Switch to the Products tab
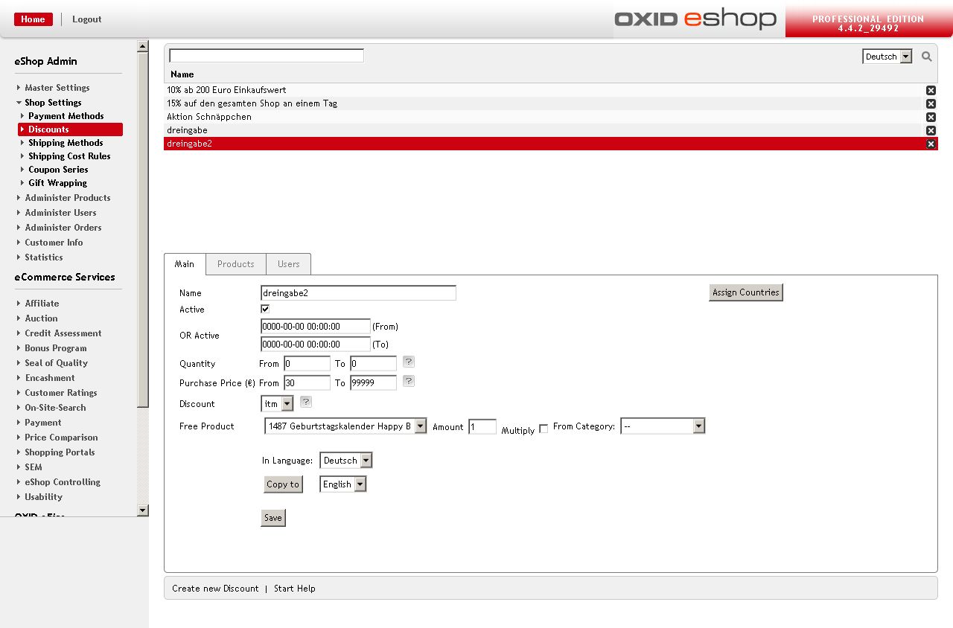The height and width of the screenshot is (628, 953). coord(235,264)
